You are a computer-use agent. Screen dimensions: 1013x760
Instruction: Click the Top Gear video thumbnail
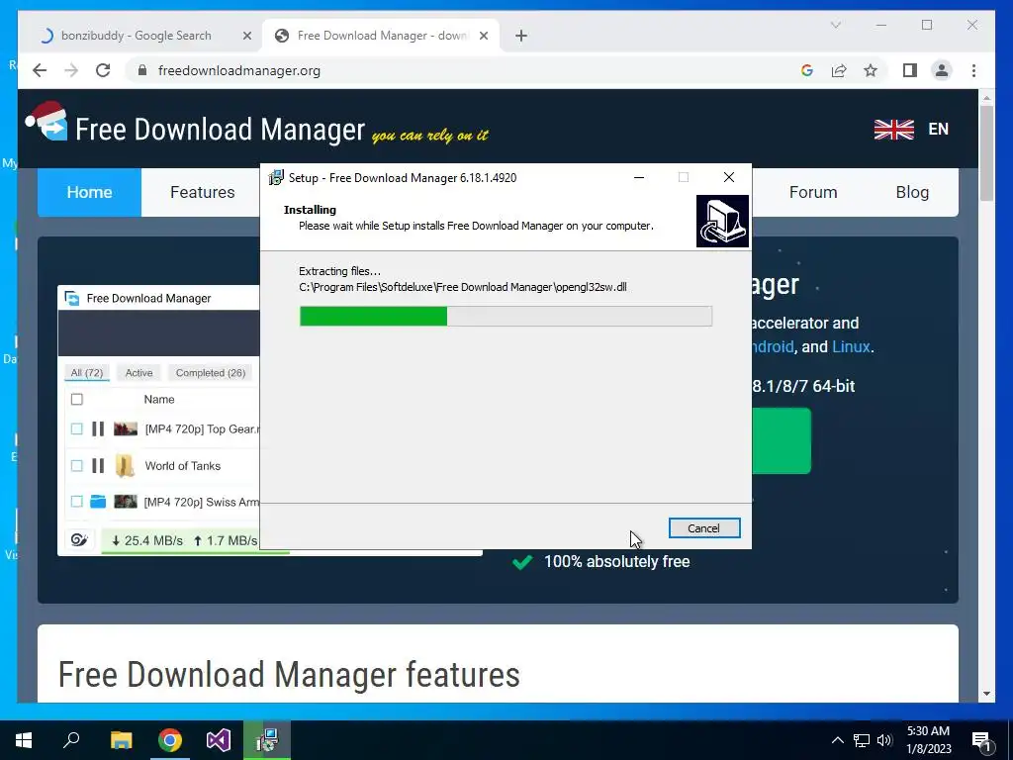point(126,428)
